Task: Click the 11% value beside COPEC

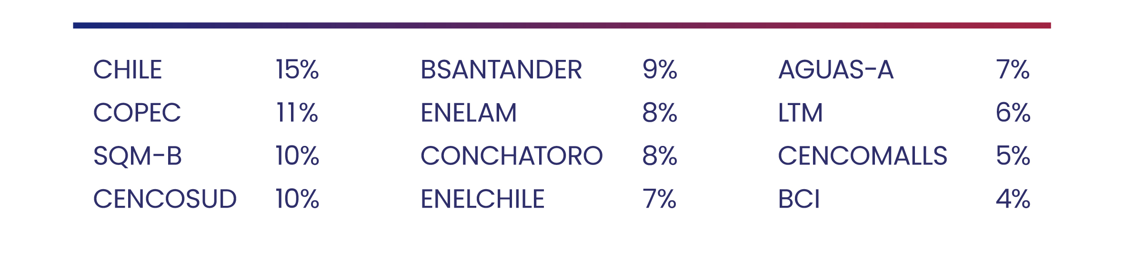Action: (297, 113)
